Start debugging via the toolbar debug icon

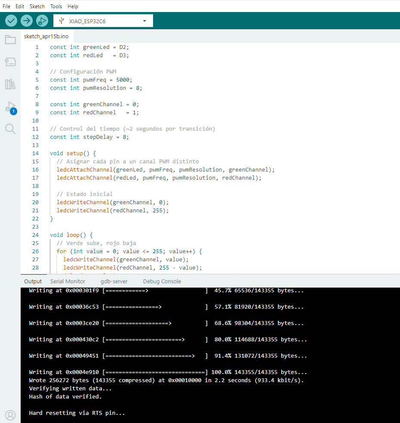(42, 20)
